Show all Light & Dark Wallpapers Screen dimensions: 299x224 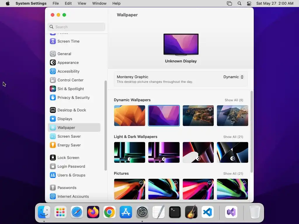pyautogui.click(x=233, y=137)
